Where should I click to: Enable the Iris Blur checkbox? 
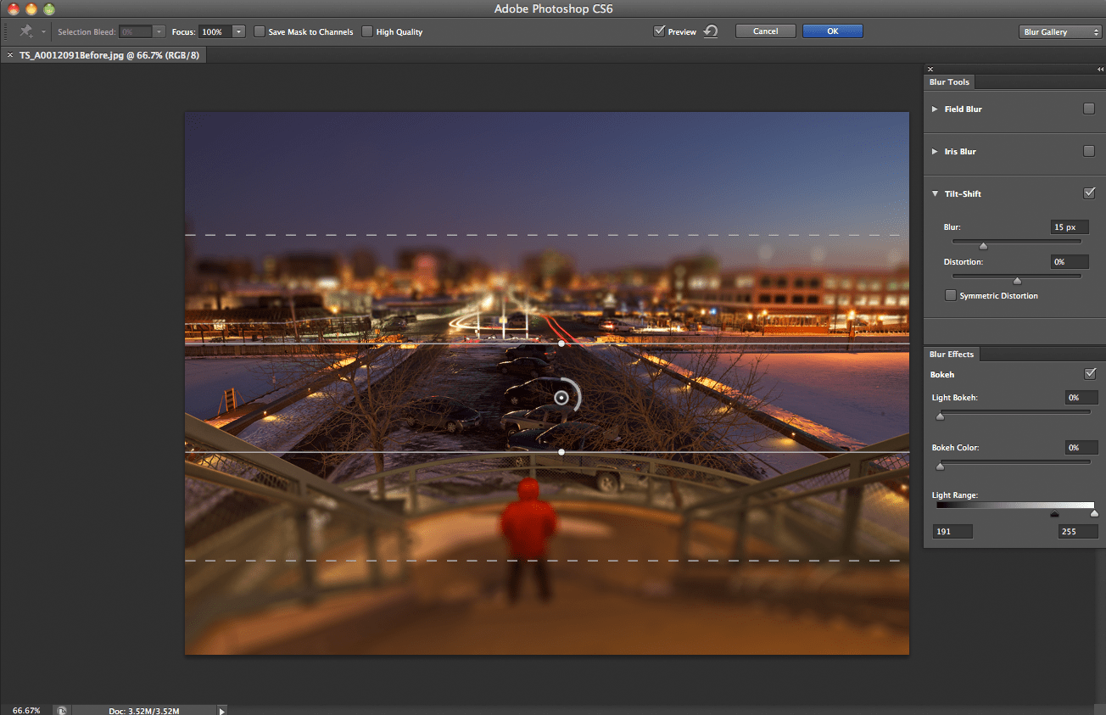point(1089,151)
